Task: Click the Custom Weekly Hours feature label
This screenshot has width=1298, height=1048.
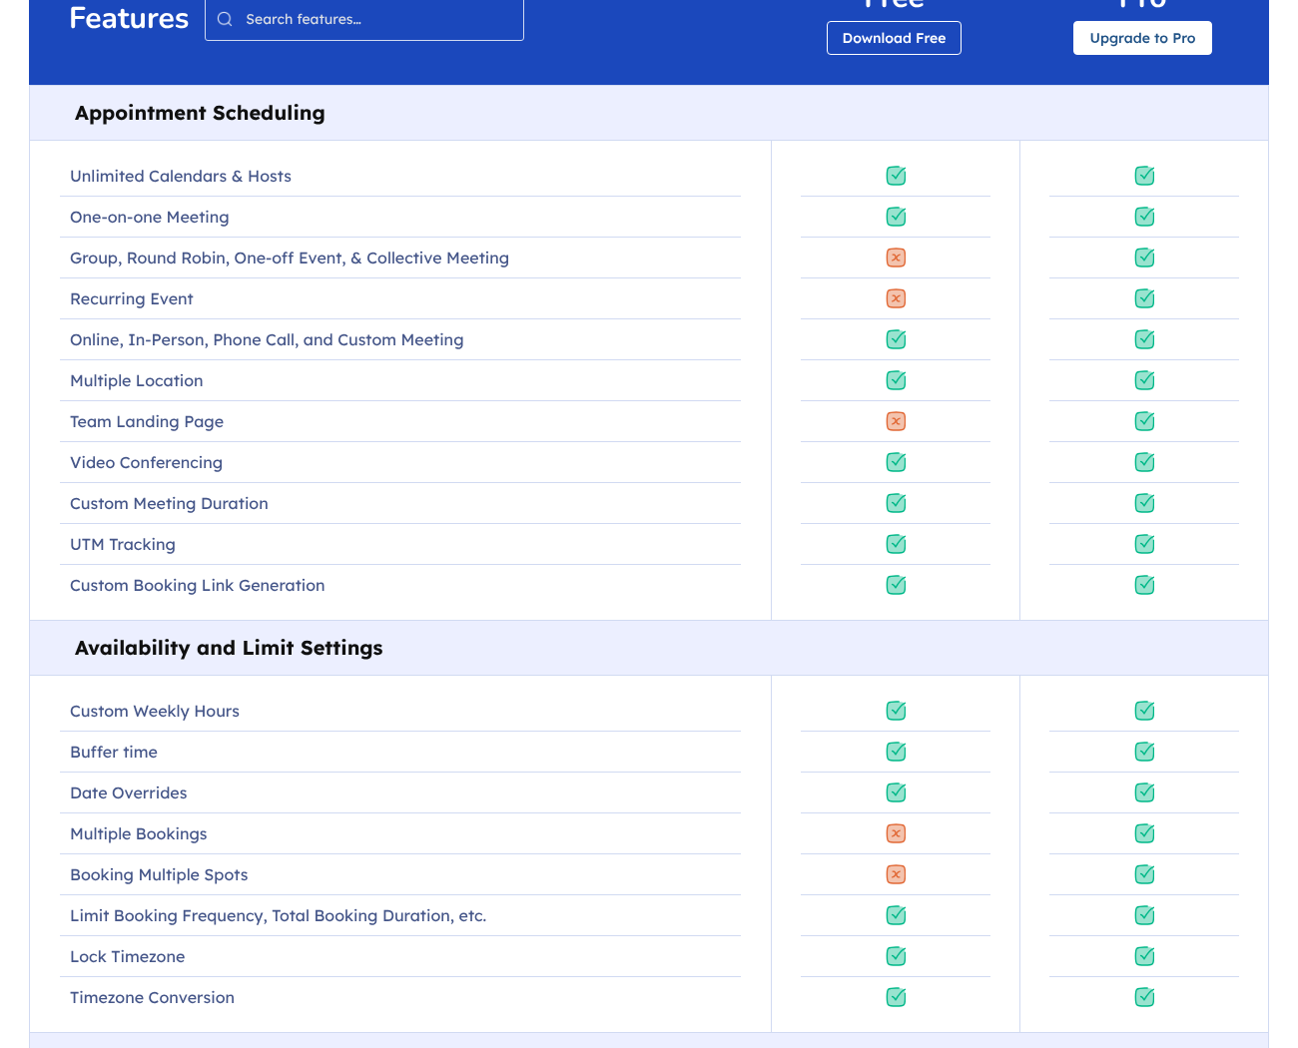Action: click(x=155, y=712)
